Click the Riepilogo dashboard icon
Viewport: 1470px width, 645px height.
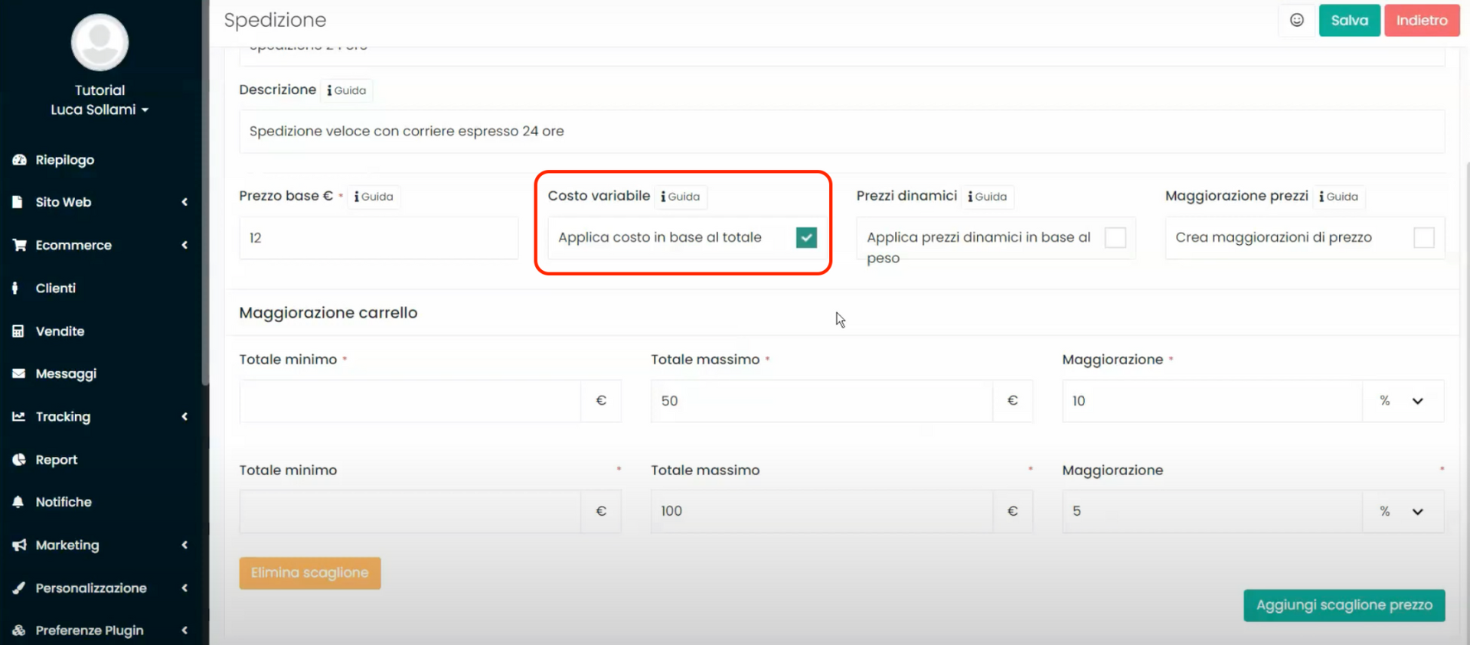[x=19, y=160]
